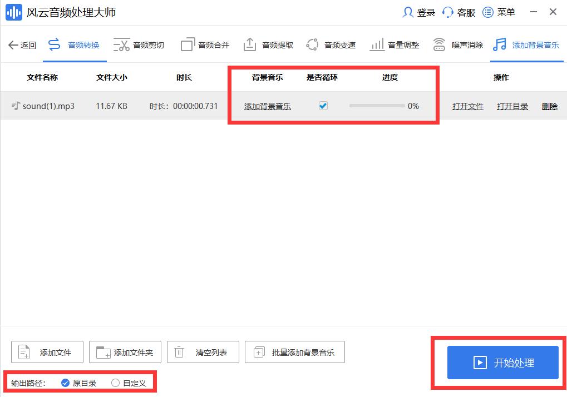
Task: Toggle the 是否循环 loop checkbox for sound(1).mp3
Action: [323, 106]
